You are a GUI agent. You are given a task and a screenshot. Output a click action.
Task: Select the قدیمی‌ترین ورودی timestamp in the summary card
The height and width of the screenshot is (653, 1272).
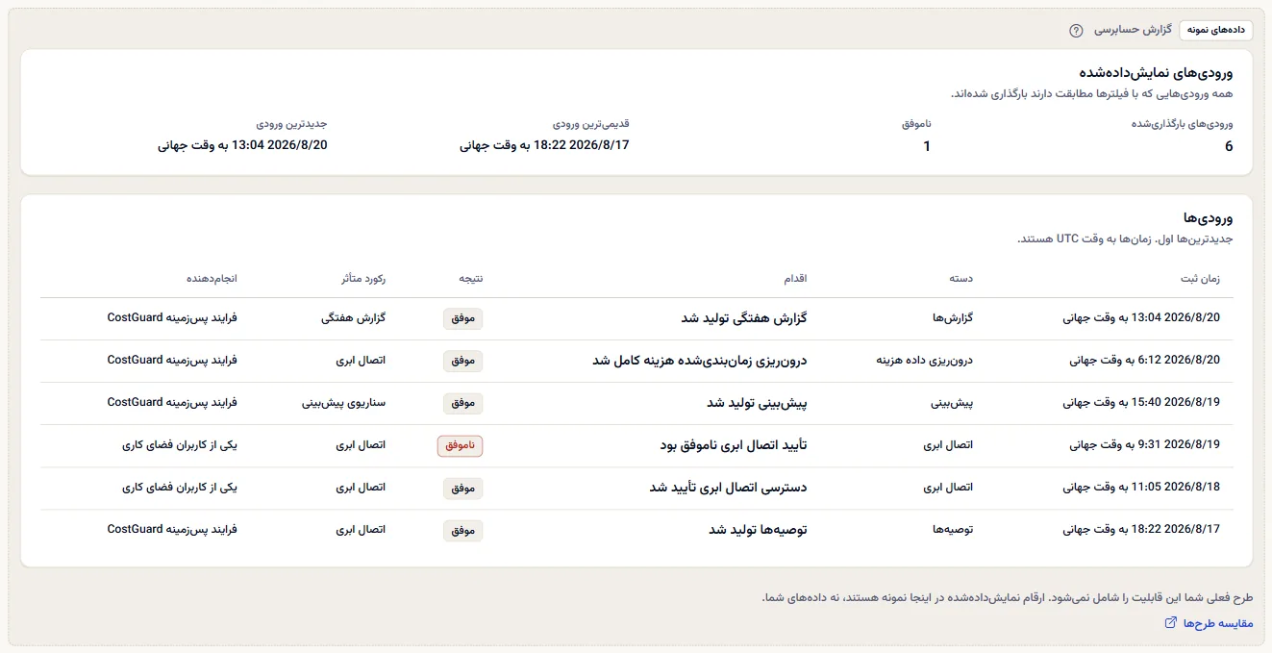pyautogui.click(x=544, y=145)
